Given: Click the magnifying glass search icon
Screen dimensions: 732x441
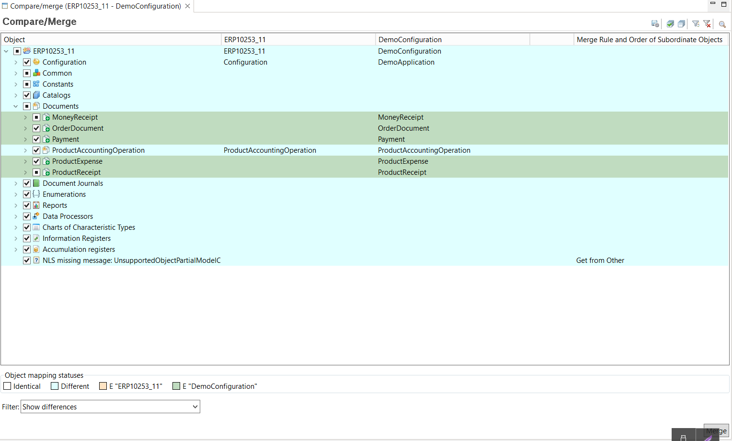Looking at the screenshot, I should (722, 24).
